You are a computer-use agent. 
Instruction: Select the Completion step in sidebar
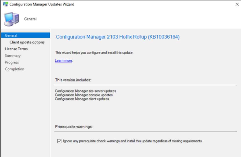coord(15,69)
